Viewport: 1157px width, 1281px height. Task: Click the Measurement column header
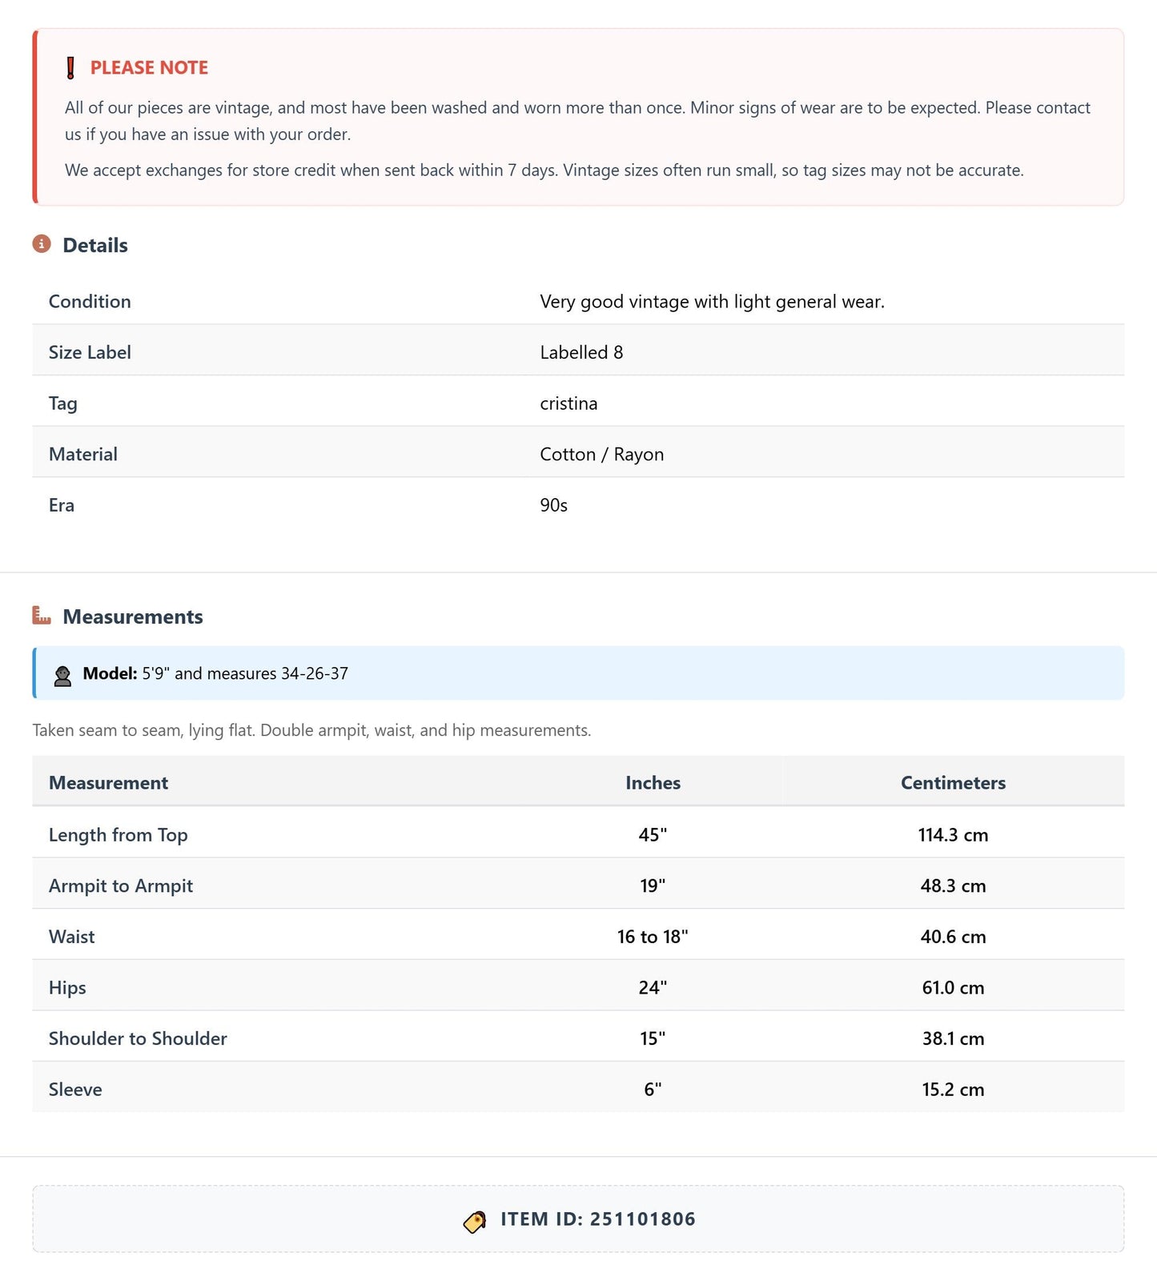coord(108,783)
